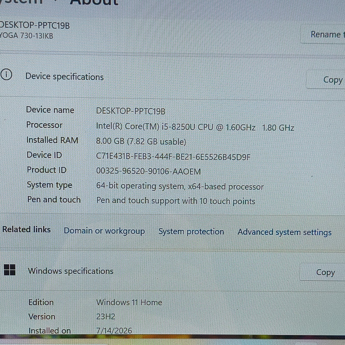Click the Windows logo icon beside Windows specifications
This screenshot has height=345, width=345.
pyautogui.click(x=9, y=270)
